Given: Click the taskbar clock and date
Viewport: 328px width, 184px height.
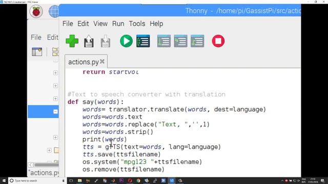Looking at the screenshot, I should [313, 180].
